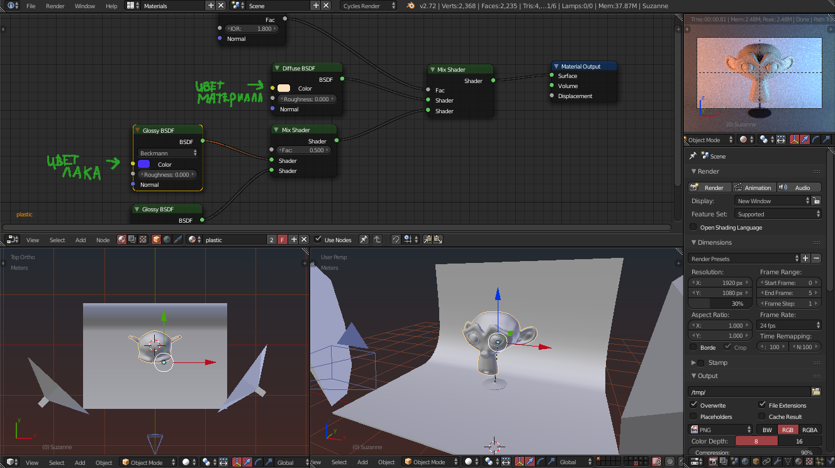The height and width of the screenshot is (468, 835).
Task: Browse output path with the folder icon
Action: [x=816, y=392]
